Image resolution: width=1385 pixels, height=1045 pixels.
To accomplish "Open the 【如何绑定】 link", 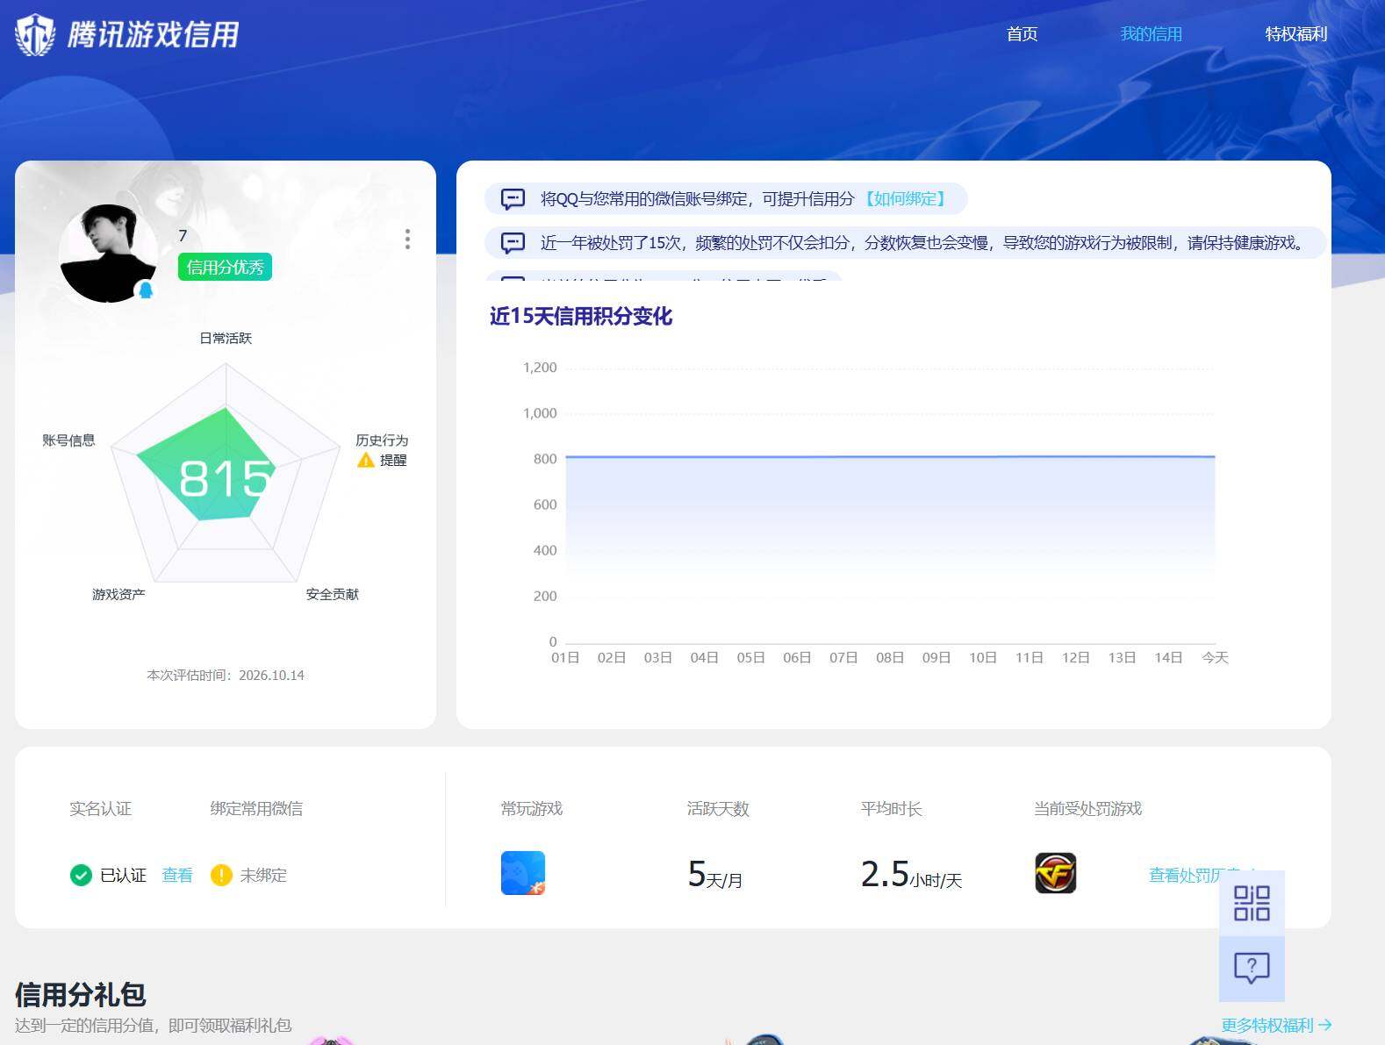I will [905, 199].
